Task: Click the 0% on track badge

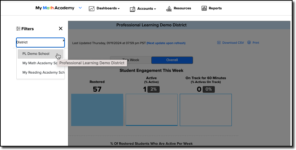Action: (x=209, y=89)
